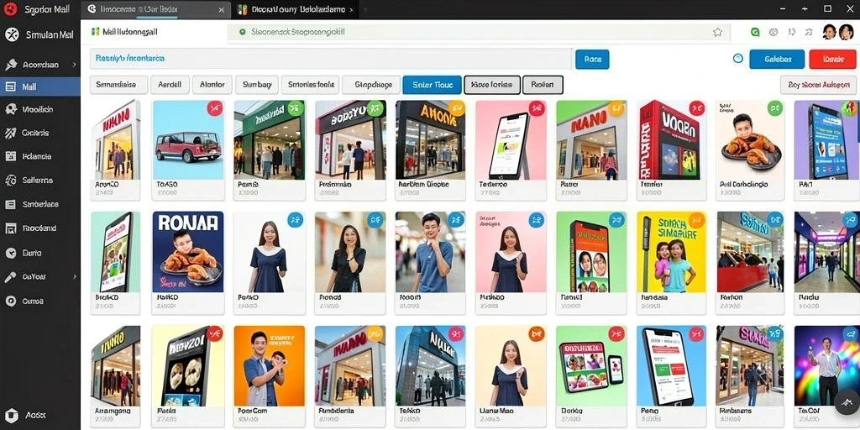Select the Alontor filter chip
The width and height of the screenshot is (860, 430).
[x=212, y=85]
